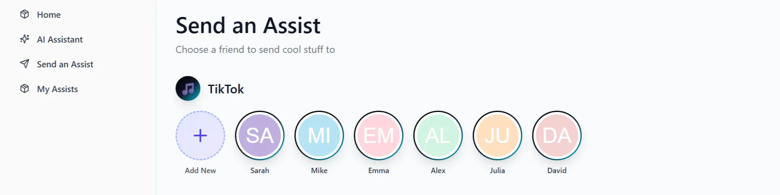
Task: Select Alex's AL avatar
Action: [438, 136]
